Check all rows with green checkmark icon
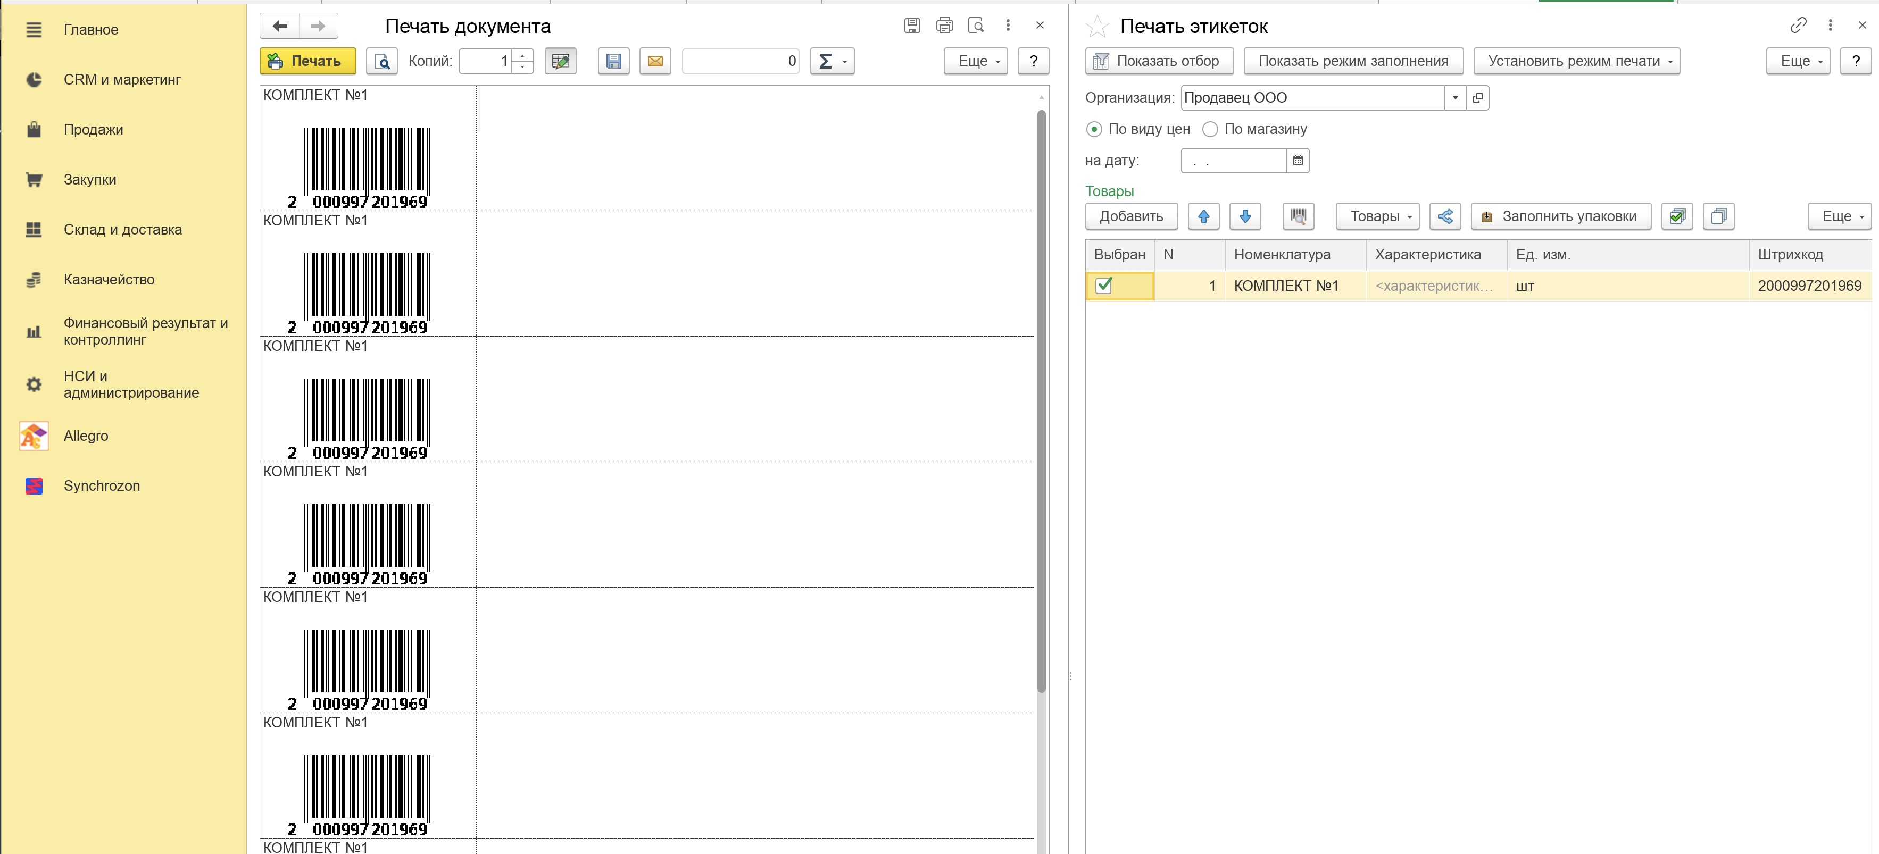 tap(1677, 216)
